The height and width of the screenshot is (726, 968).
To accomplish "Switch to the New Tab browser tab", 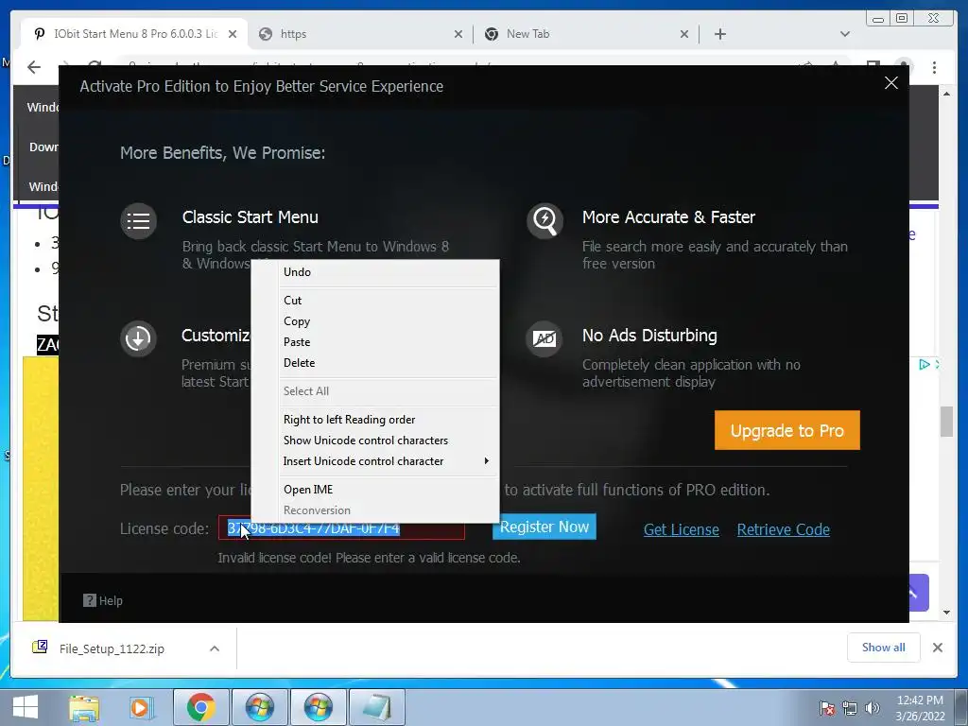I will [583, 34].
